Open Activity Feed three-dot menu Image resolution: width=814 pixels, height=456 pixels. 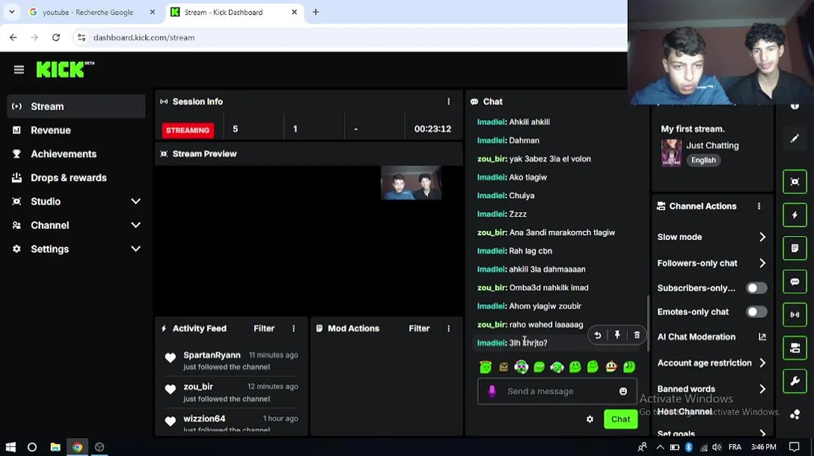(x=294, y=328)
